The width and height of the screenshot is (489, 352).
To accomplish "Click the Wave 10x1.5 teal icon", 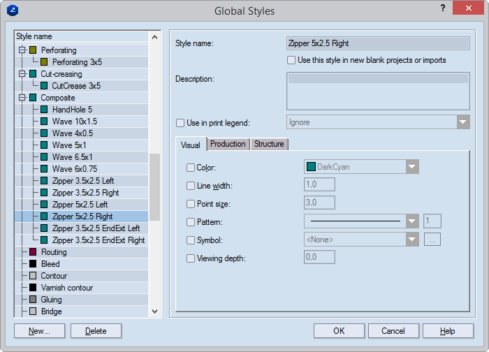I will (44, 122).
